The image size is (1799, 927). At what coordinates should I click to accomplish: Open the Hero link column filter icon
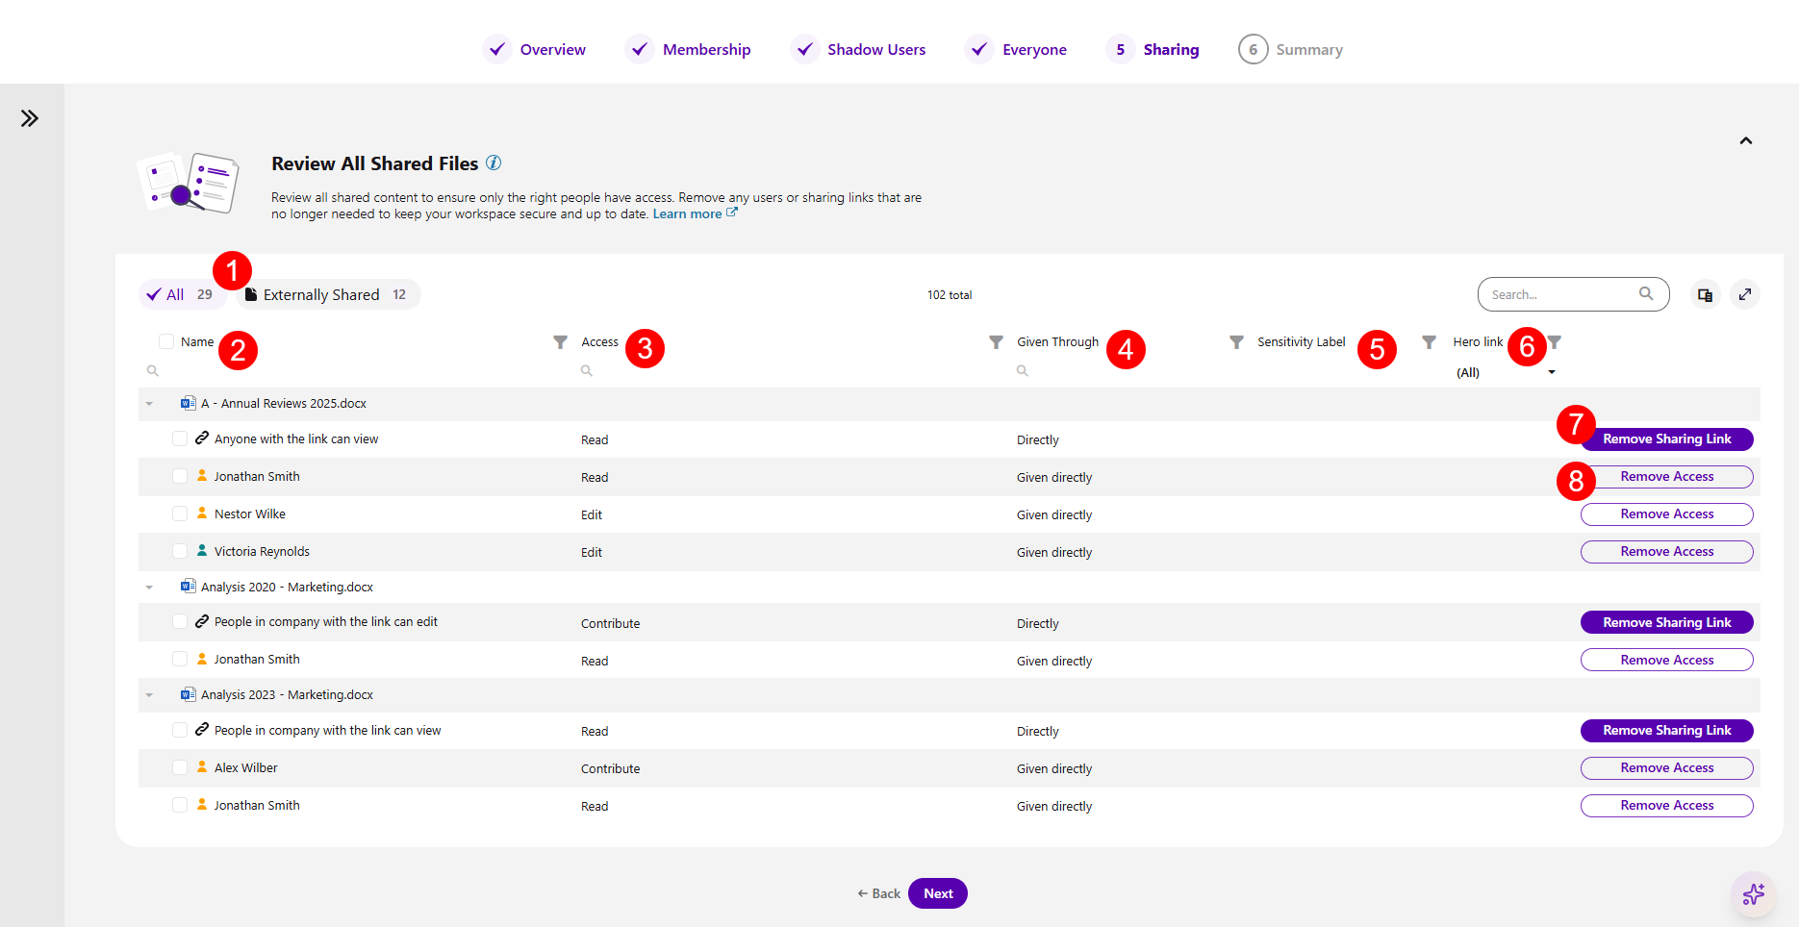point(1555,342)
